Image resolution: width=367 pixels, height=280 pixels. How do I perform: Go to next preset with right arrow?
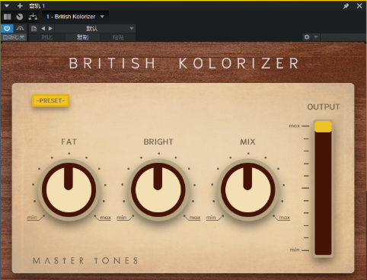(50, 28)
